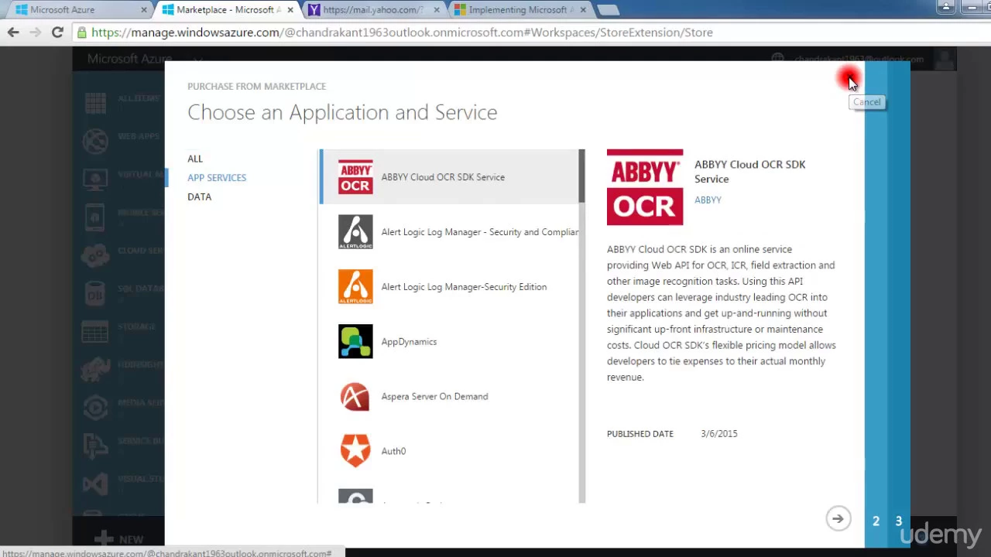Filter by DATA category
991x557 pixels.
coord(199,196)
